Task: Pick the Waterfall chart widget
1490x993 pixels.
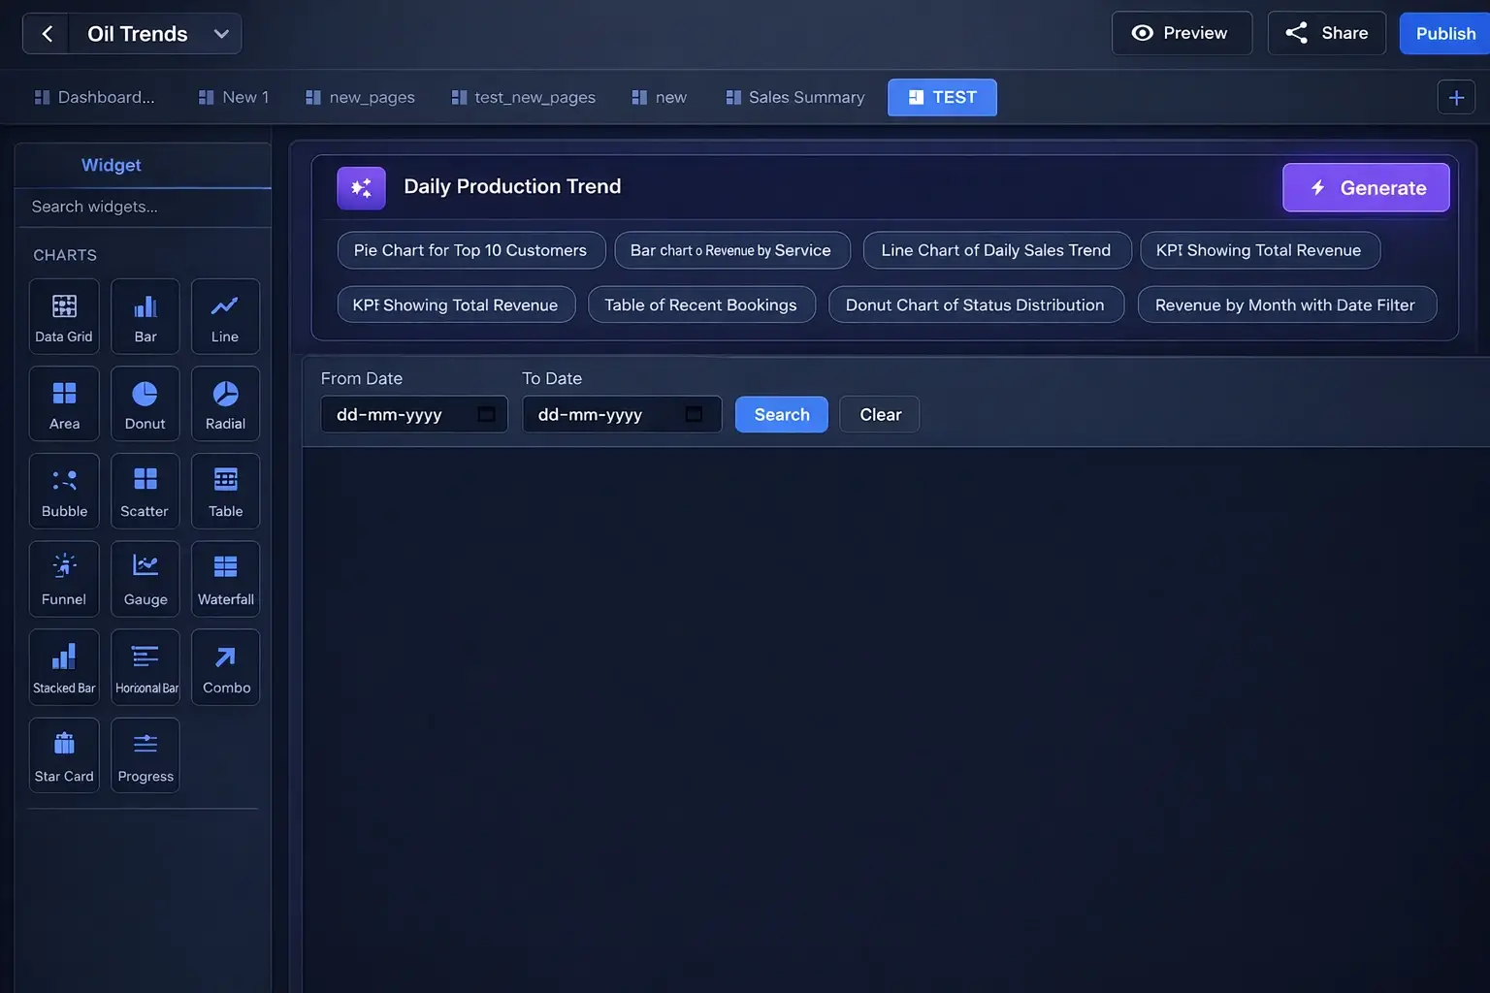Action: [225, 579]
